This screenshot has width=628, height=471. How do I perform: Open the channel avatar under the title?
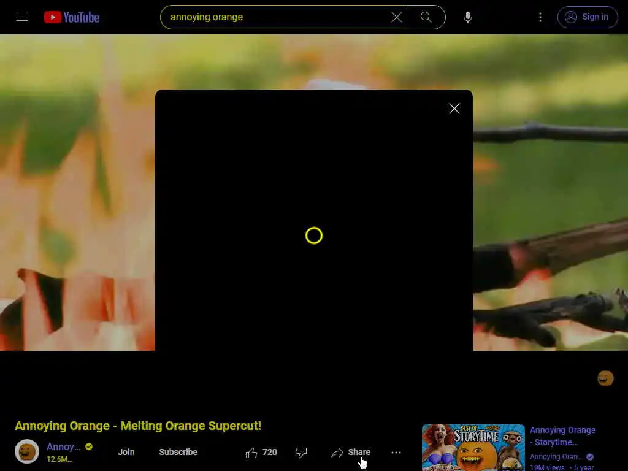pyautogui.click(x=27, y=451)
